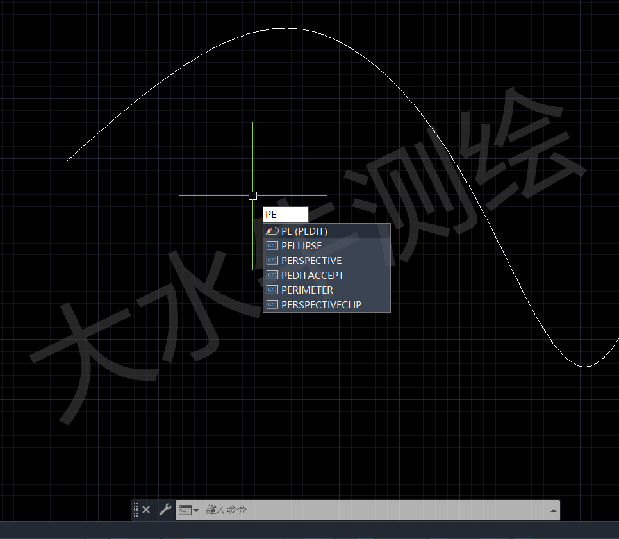Select PEDITACCEPT text in the suggestion list
The height and width of the screenshot is (539, 619).
click(313, 276)
